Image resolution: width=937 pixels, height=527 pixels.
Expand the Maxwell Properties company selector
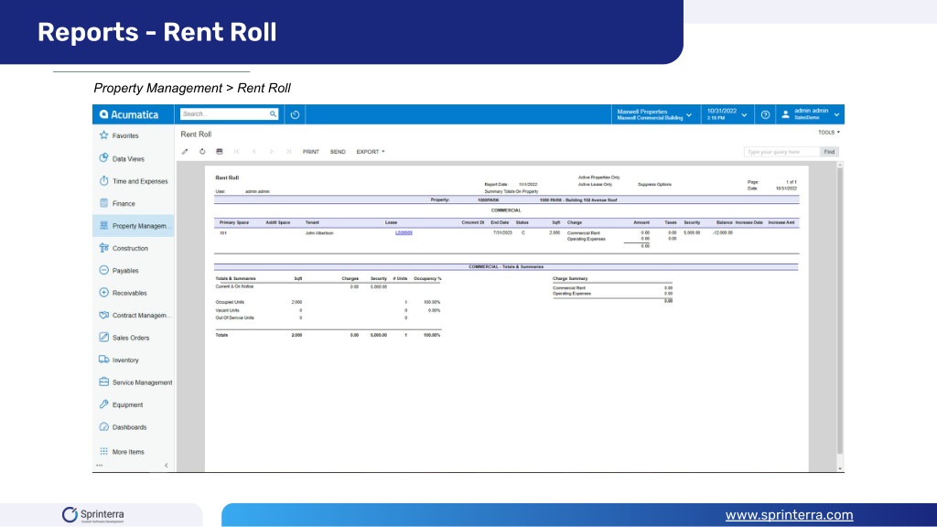[654, 114]
